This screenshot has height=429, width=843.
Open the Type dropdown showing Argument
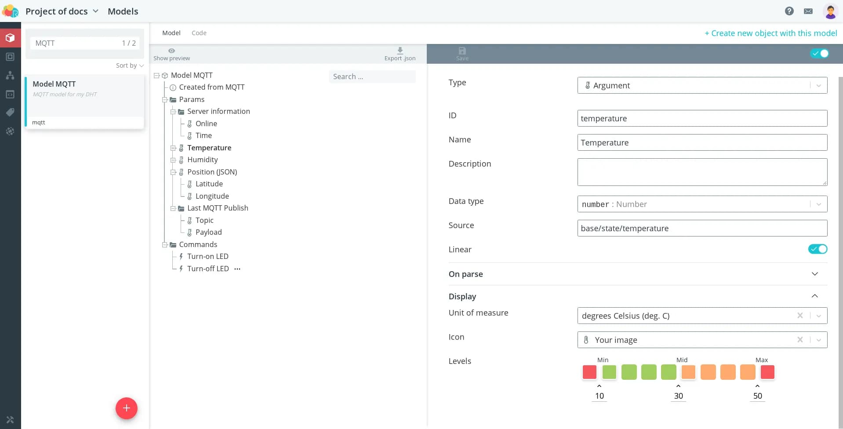(701, 85)
